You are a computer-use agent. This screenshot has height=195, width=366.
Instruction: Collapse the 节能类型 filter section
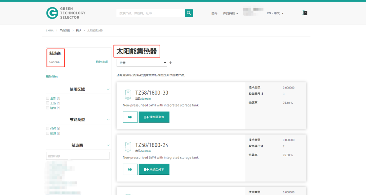click(108, 120)
